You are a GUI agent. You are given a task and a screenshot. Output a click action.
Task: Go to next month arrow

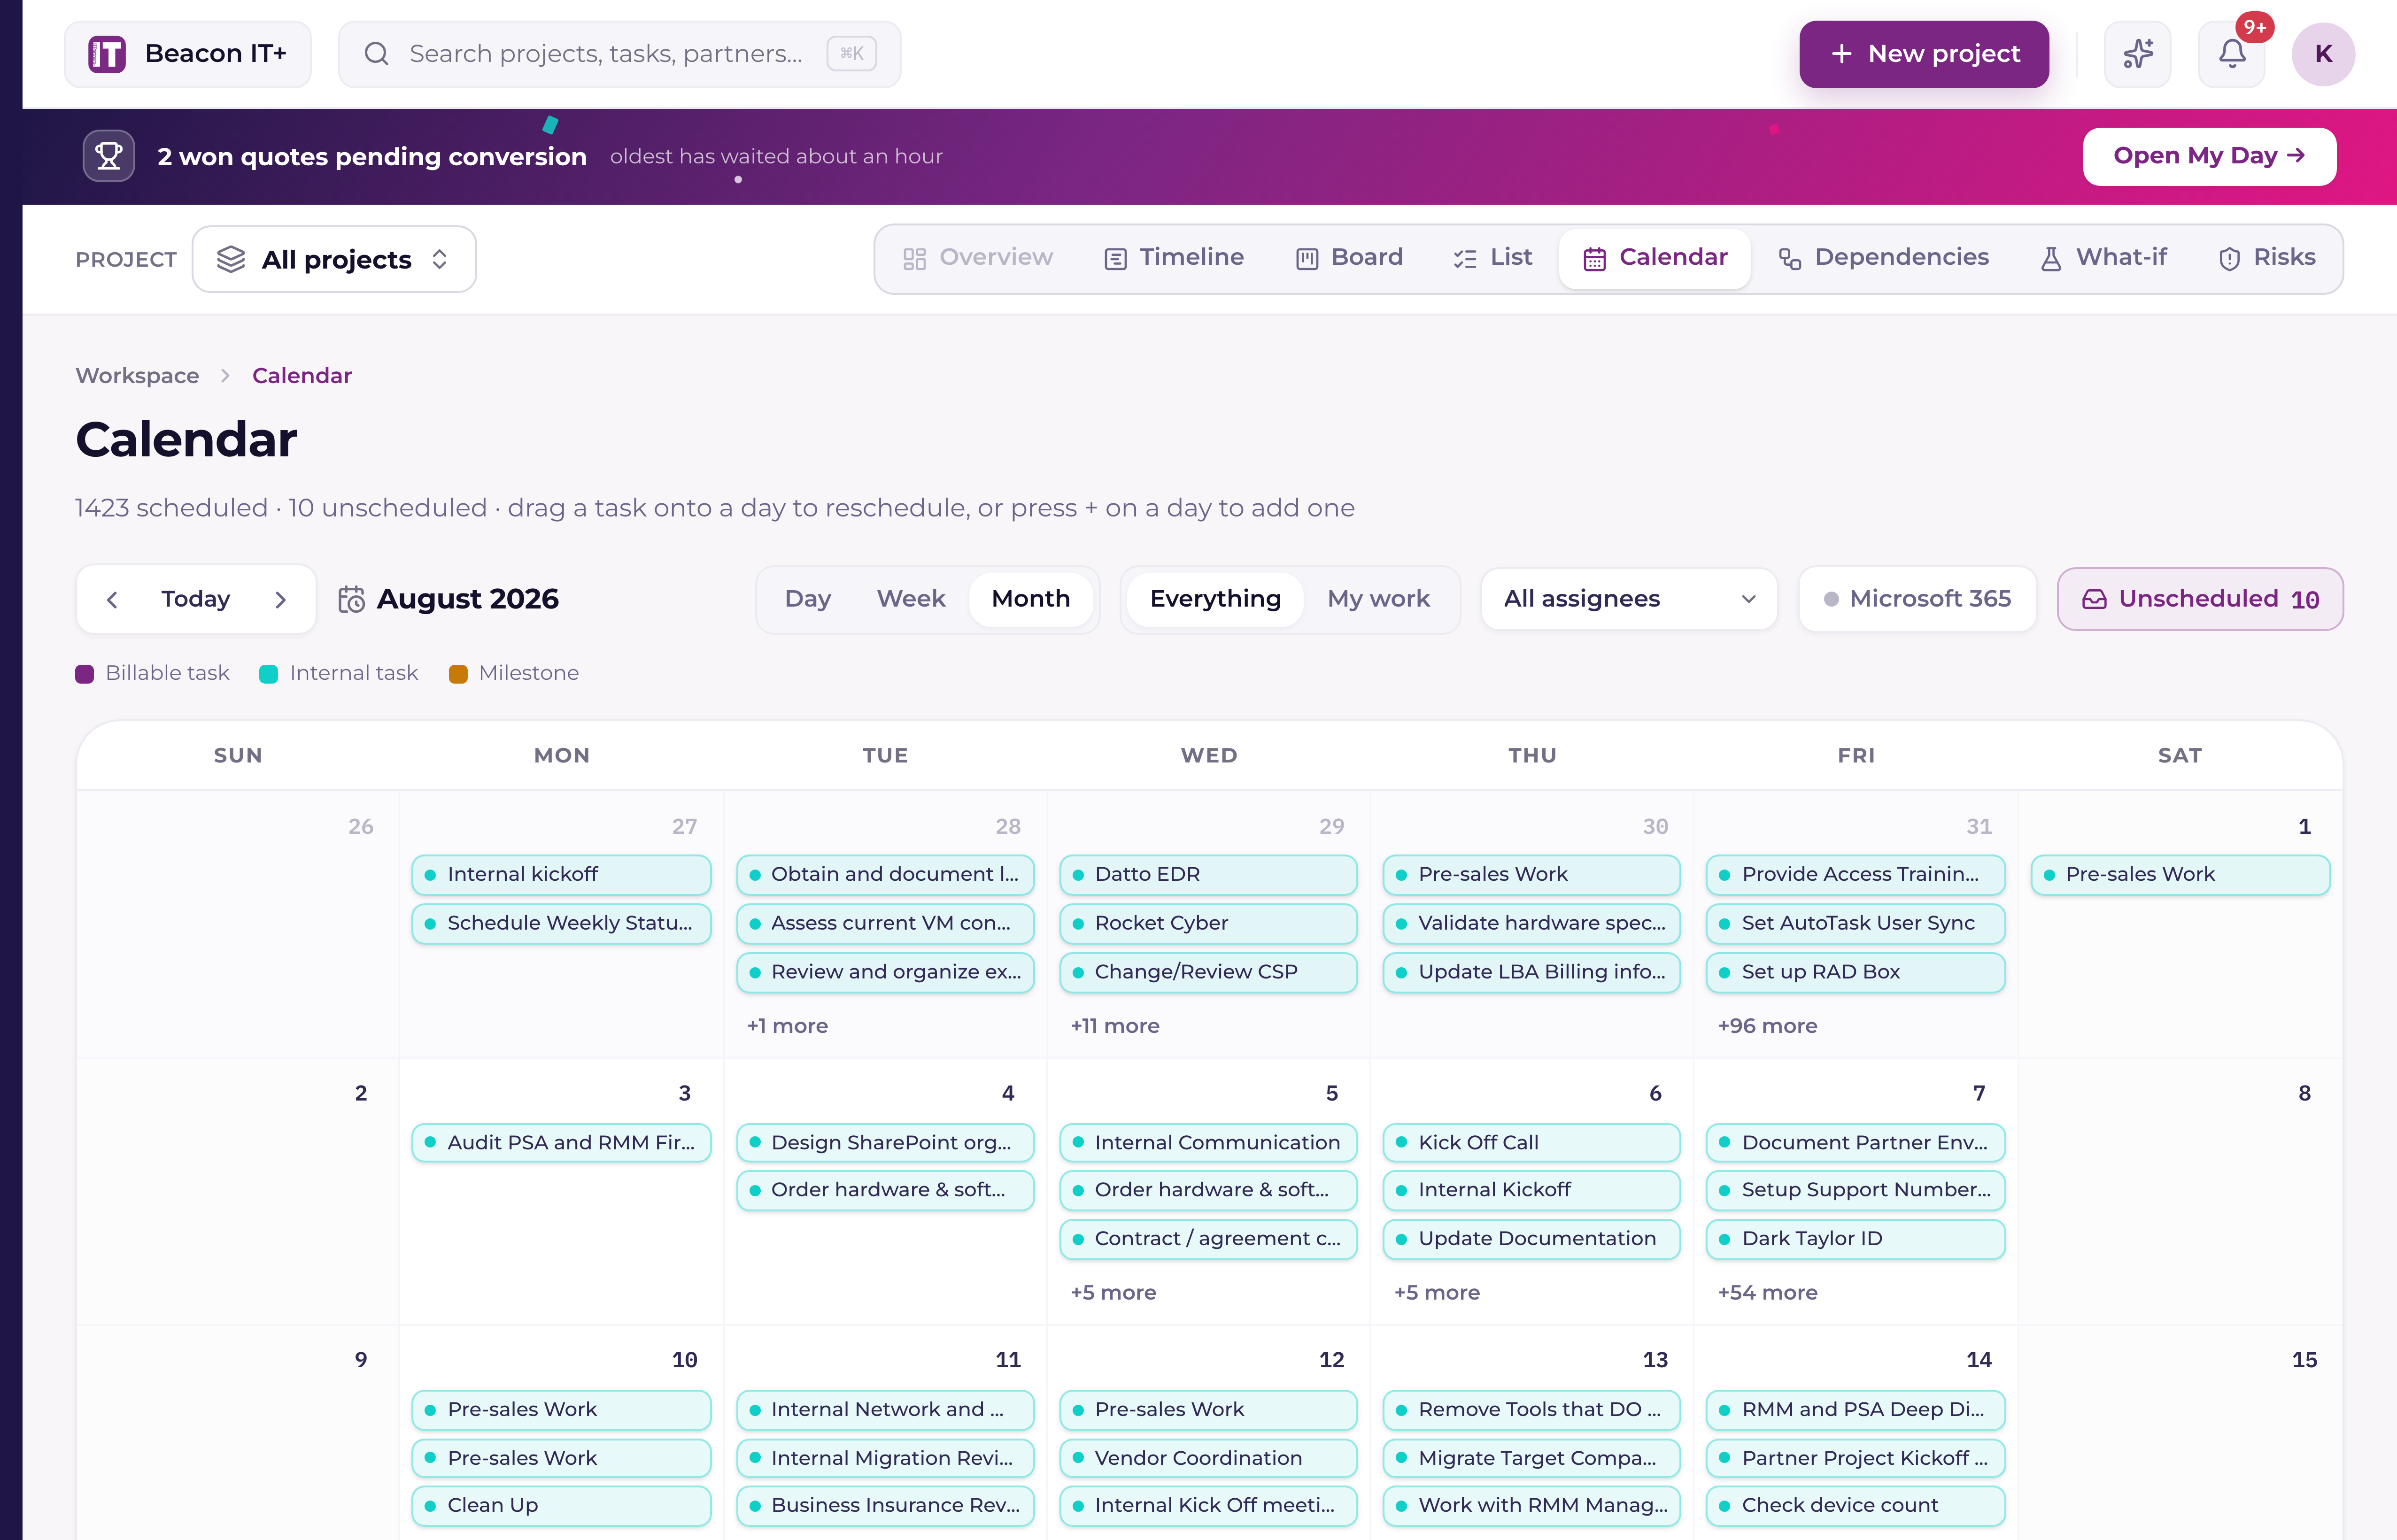point(281,599)
